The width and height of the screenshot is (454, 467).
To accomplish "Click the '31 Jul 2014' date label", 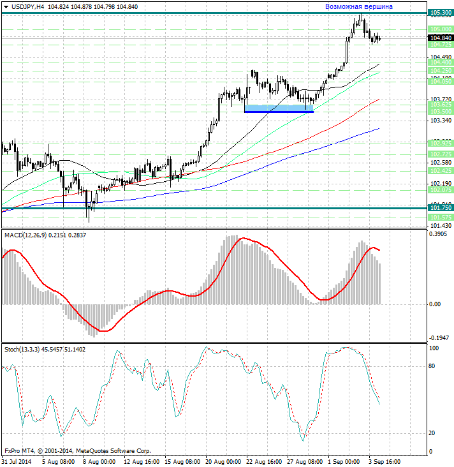I will (x=17, y=461).
